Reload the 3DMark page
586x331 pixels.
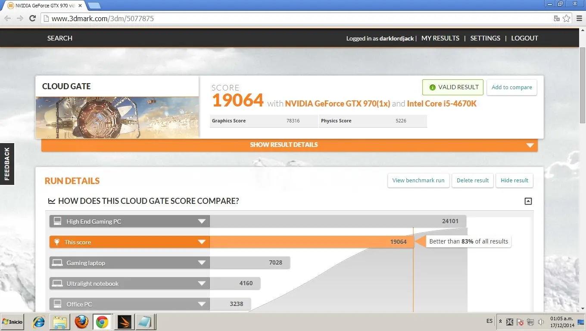32,19
